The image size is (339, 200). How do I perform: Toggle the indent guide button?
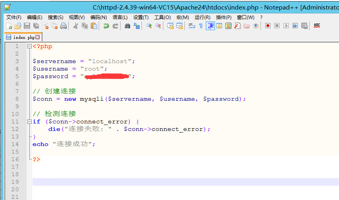coord(210,26)
